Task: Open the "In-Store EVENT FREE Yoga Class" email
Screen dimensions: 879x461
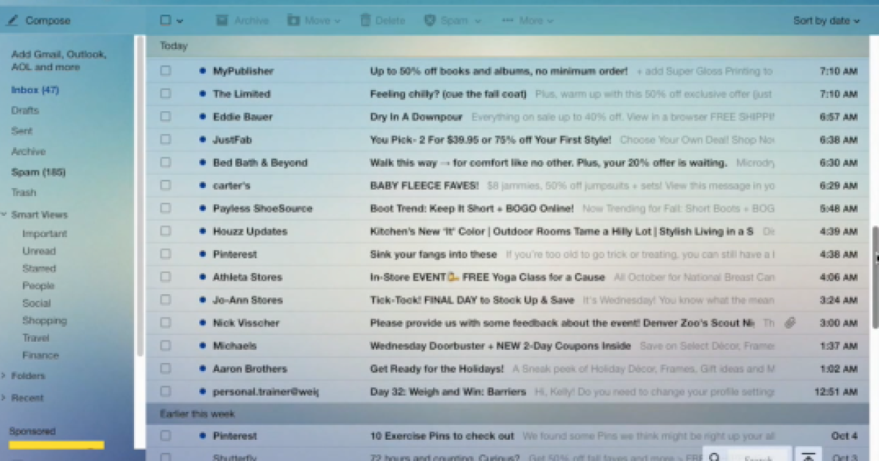Action: tap(487, 277)
